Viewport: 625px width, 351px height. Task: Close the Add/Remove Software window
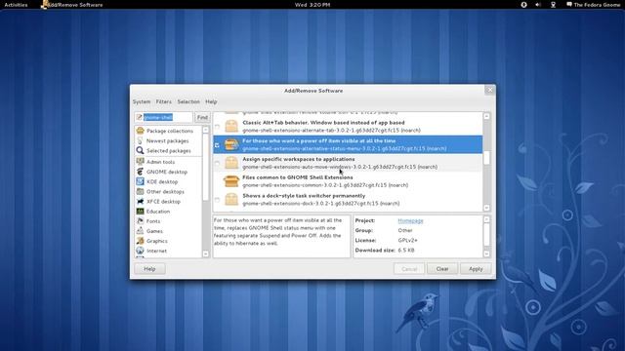coord(490,90)
